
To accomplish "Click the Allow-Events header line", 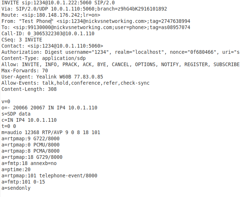I will pyautogui.click(x=76, y=83).
